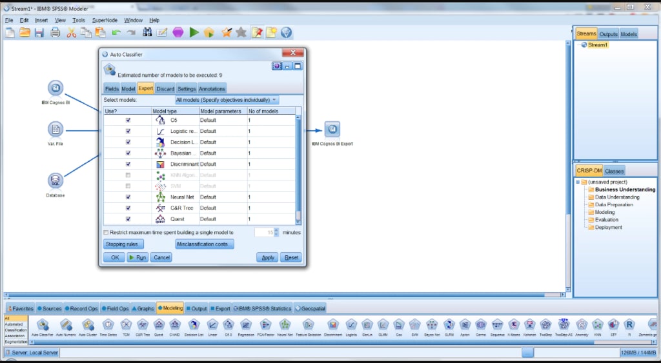Save the stream with floppy disk icon
This screenshot has height=363, width=661.
[x=39, y=32]
